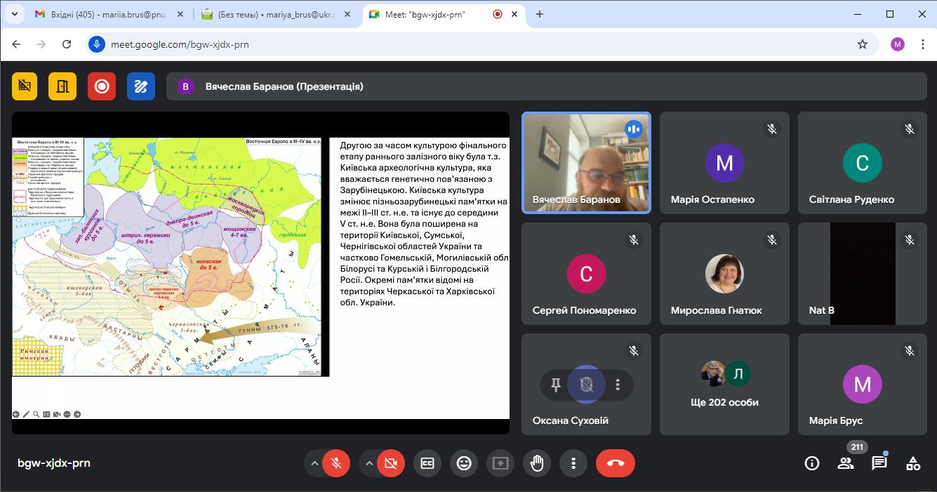This screenshot has height=492, width=937.
Task: Open the emoji reactions button
Action: (464, 463)
